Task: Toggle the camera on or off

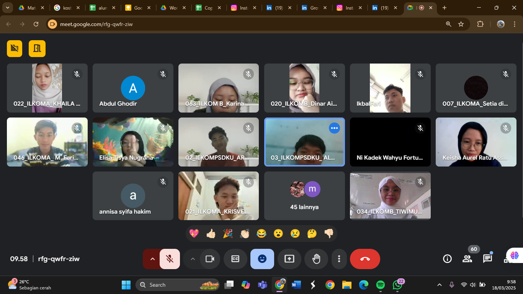Action: pyautogui.click(x=209, y=259)
